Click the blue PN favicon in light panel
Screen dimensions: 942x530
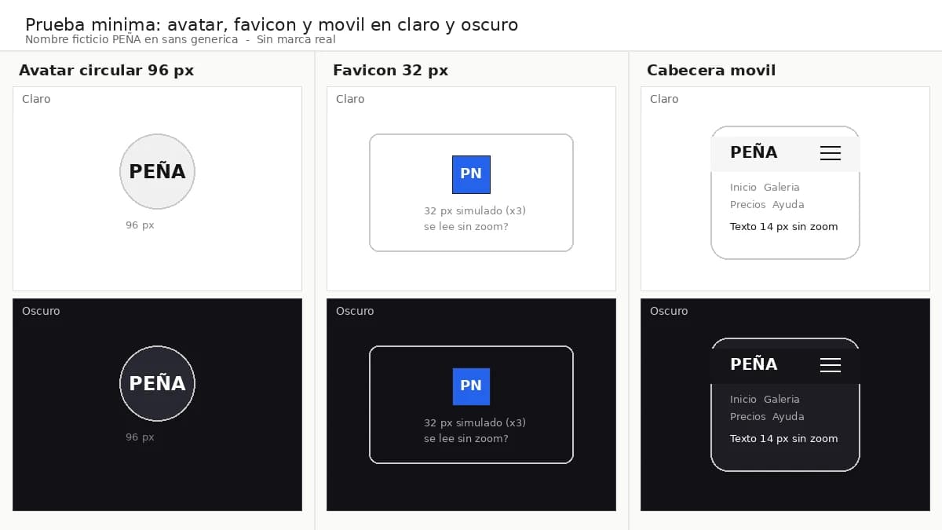(x=471, y=174)
